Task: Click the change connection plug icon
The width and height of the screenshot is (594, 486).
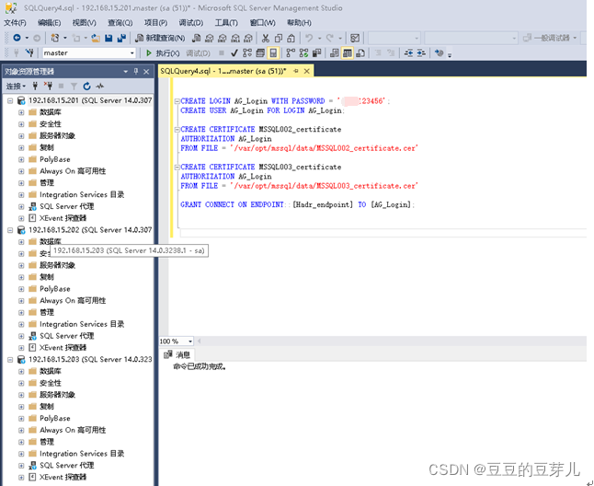Action: coord(29,52)
